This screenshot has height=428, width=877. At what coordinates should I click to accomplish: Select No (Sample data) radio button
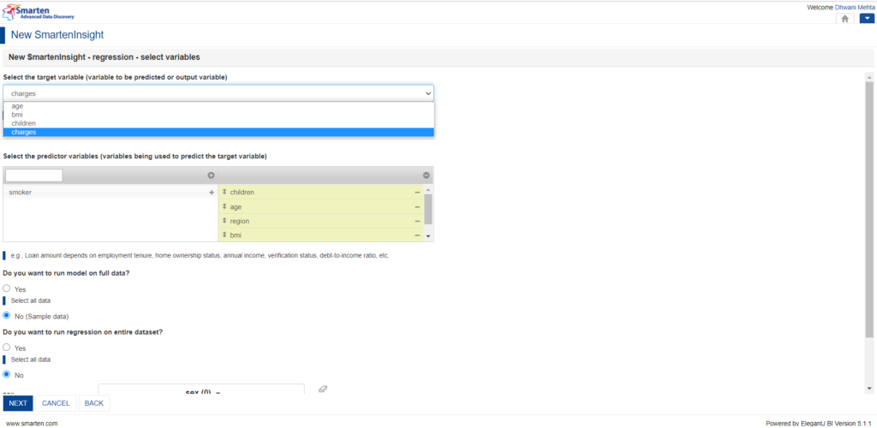7,315
